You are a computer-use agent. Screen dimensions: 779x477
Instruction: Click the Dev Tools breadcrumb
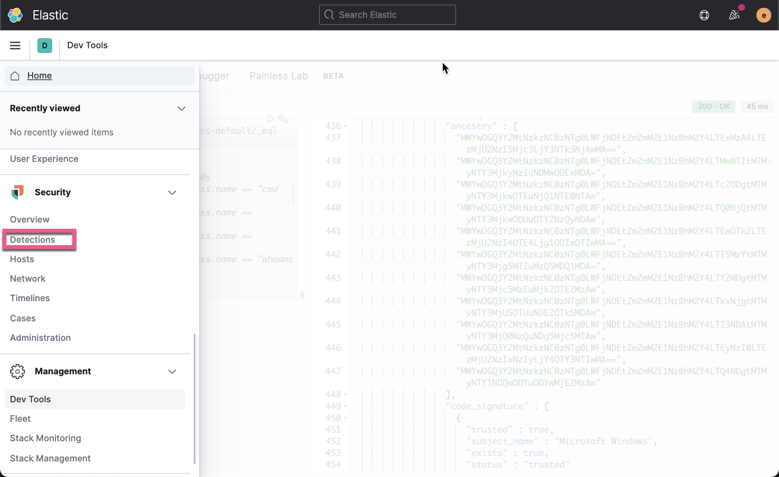pyautogui.click(x=87, y=45)
